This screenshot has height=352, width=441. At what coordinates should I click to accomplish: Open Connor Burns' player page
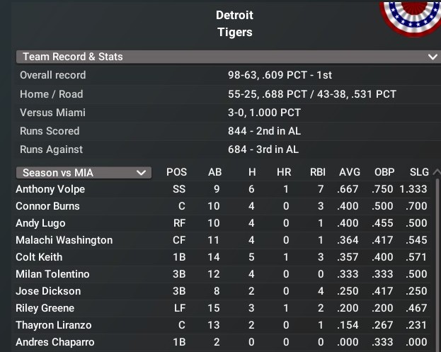point(47,206)
